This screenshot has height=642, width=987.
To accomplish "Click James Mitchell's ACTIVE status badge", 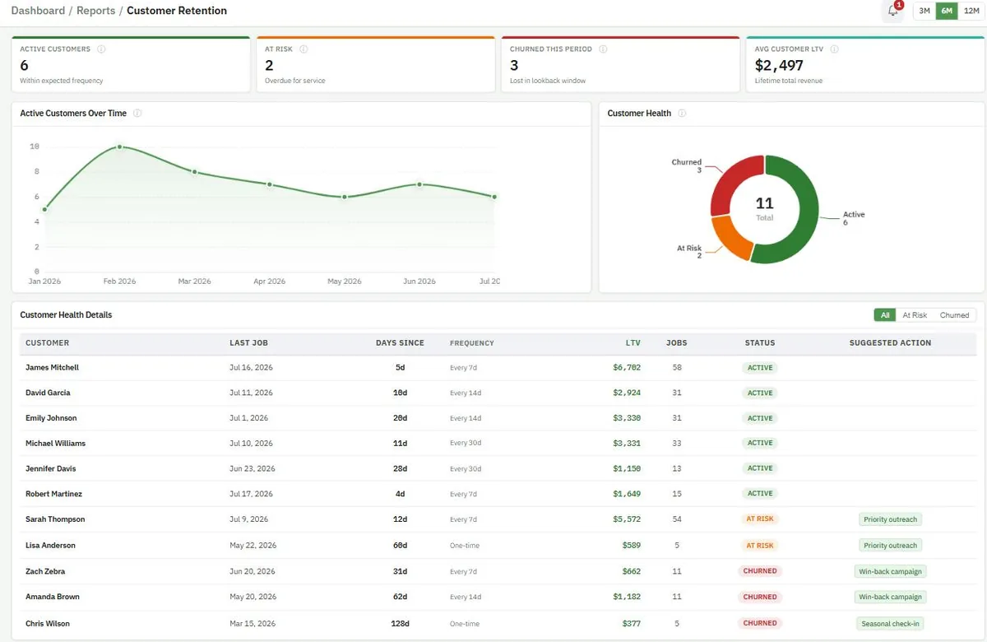I will click(x=760, y=368).
